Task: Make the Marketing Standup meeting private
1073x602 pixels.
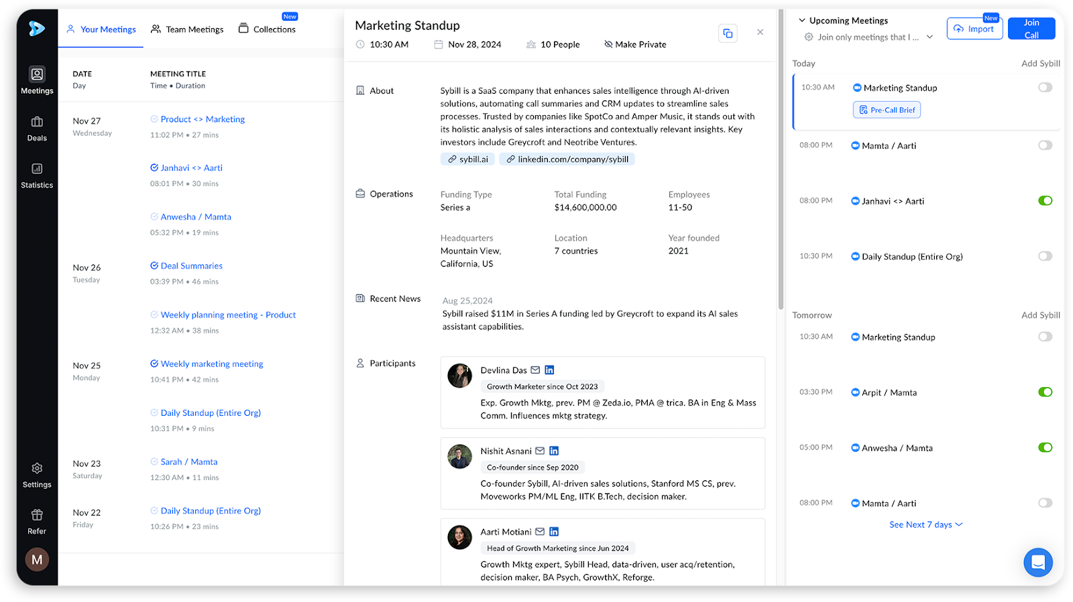Action: coord(635,45)
